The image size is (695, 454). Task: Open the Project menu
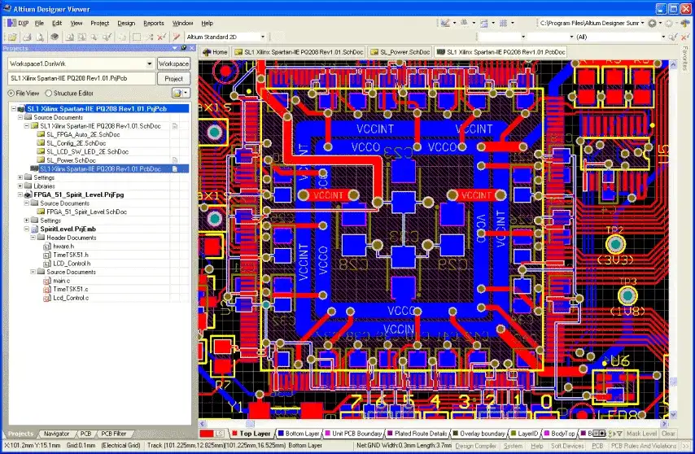(x=100, y=23)
